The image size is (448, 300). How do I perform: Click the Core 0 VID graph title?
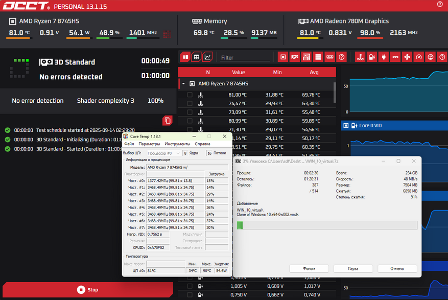tap(370, 125)
